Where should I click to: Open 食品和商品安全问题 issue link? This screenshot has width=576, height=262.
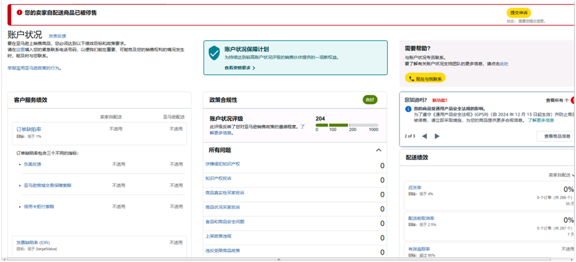point(225,222)
